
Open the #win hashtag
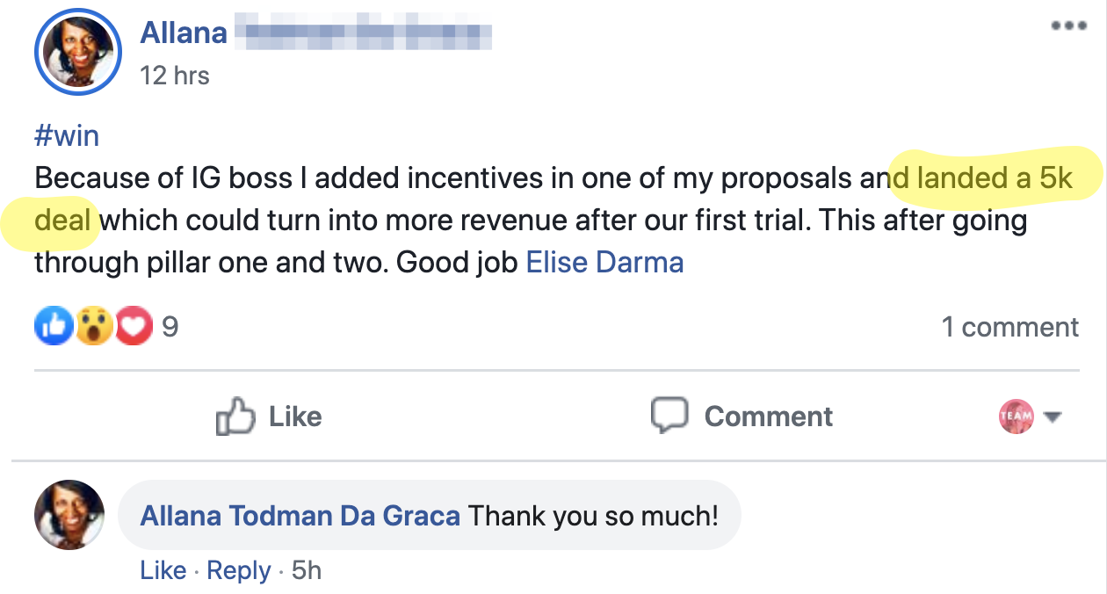[x=67, y=136]
